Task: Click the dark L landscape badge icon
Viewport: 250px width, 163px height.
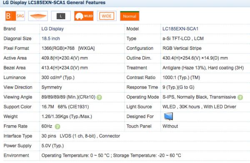Action: pyautogui.click(x=61, y=16)
